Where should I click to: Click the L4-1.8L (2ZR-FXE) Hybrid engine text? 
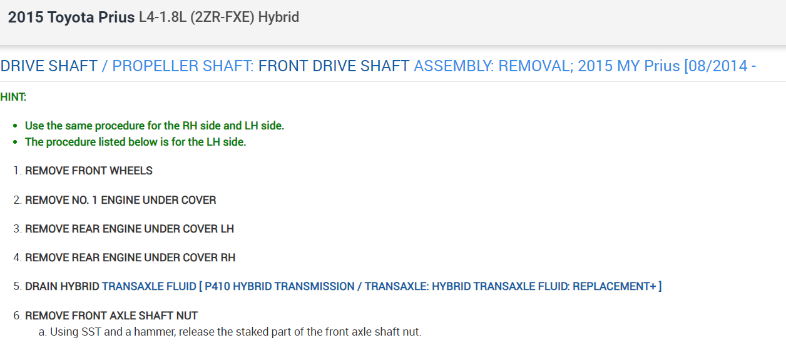click(218, 17)
